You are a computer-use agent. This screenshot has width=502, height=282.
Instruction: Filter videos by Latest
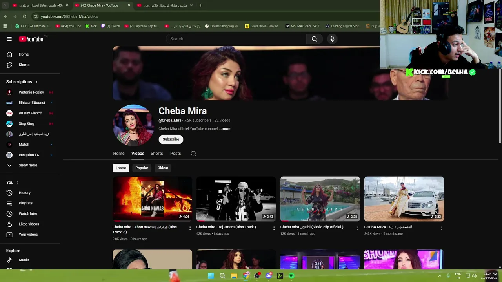[121, 168]
